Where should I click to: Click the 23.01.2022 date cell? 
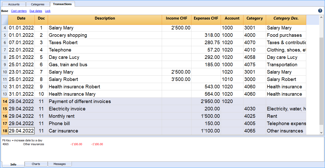pos(21,72)
